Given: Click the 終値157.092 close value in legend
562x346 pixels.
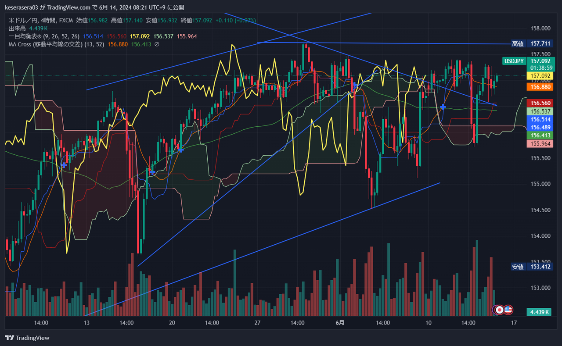Looking at the screenshot, I should pyautogui.click(x=196, y=21).
